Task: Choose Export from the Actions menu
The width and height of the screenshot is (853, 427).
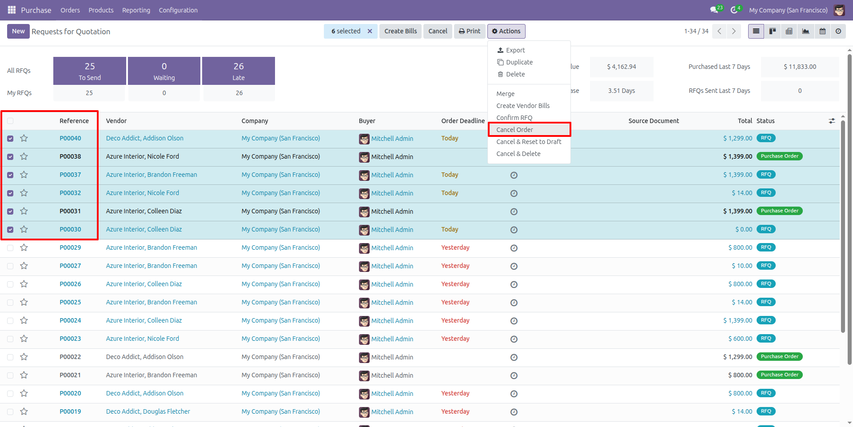Action: (x=529, y=50)
